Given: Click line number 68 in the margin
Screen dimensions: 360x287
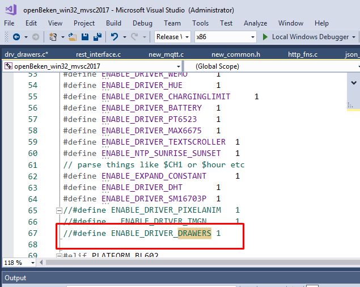Looking at the screenshot, I should pos(33,244).
